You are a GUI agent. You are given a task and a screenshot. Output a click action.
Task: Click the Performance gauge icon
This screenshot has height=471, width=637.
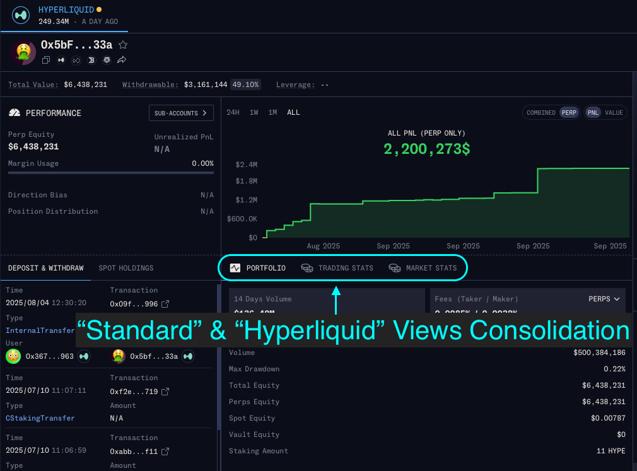tap(15, 113)
